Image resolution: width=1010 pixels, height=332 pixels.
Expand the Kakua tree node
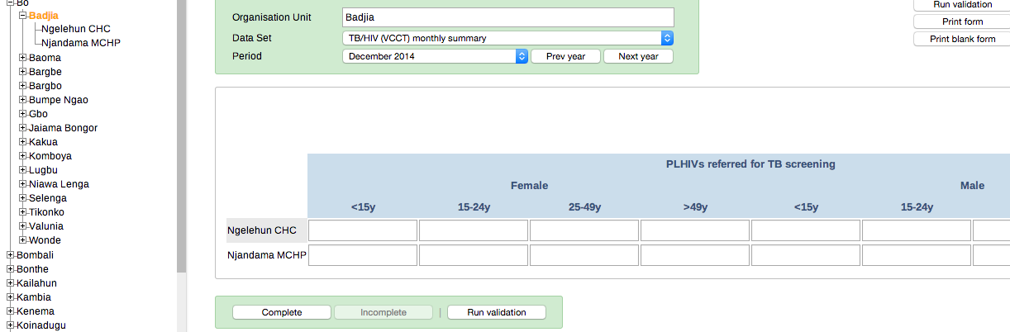tap(23, 142)
